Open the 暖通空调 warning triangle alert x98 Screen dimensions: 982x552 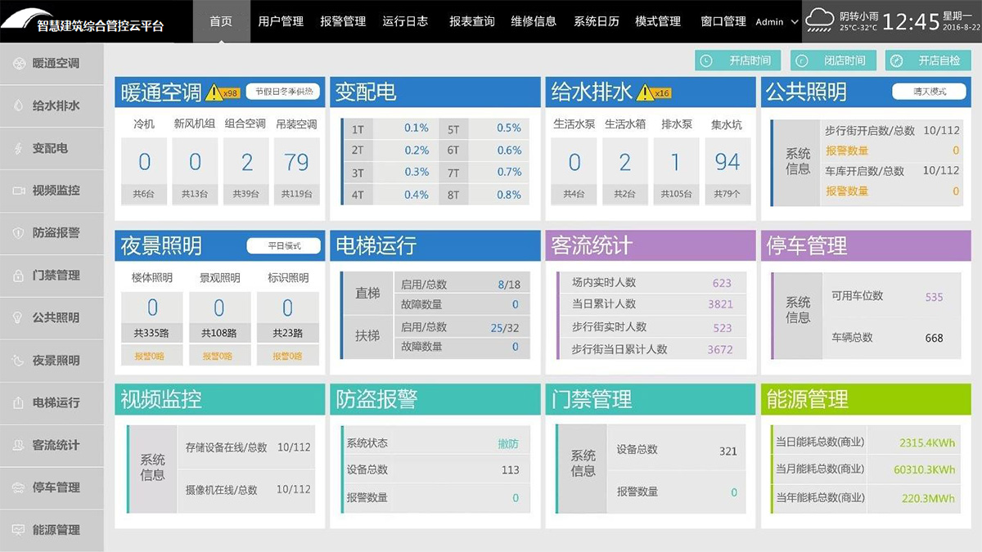point(214,92)
